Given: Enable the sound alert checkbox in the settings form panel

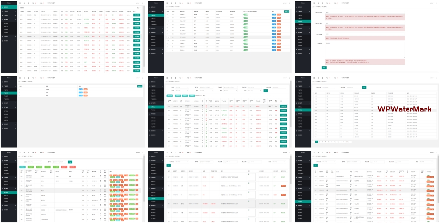Looking at the screenshot, I should 342,3.
